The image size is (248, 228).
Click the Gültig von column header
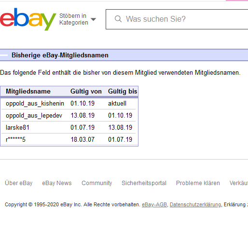pyautogui.click(x=86, y=92)
